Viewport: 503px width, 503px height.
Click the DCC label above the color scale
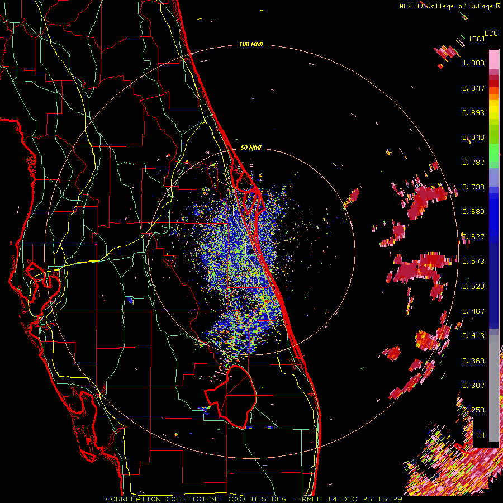(491, 34)
